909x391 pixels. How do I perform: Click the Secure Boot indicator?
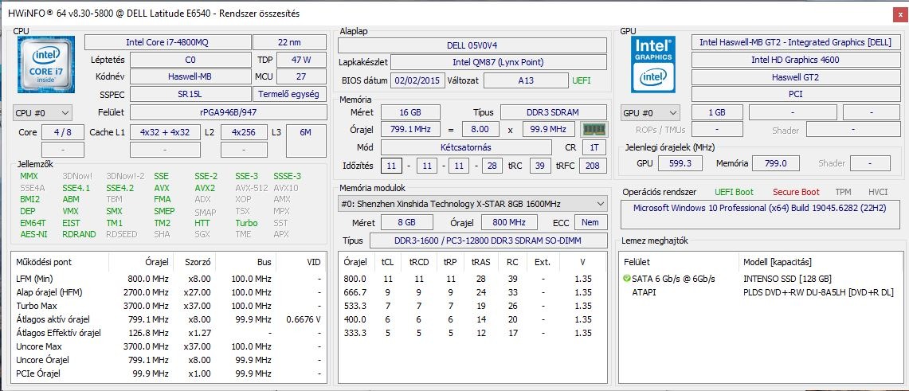(x=796, y=192)
